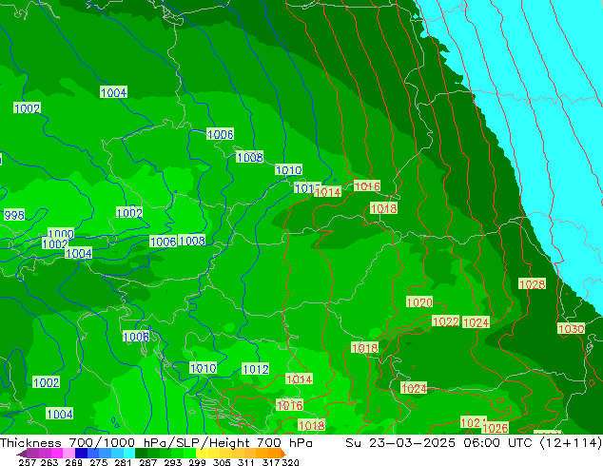
Task: Click the date 'Su 23-03-2025 06:00 UTC'
Action: point(438,443)
